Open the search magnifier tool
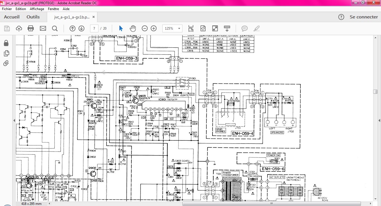This screenshot has height=206, width=381. pos(55,28)
